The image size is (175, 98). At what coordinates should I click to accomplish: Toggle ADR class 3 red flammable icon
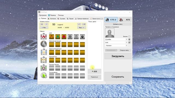tap(64, 37)
